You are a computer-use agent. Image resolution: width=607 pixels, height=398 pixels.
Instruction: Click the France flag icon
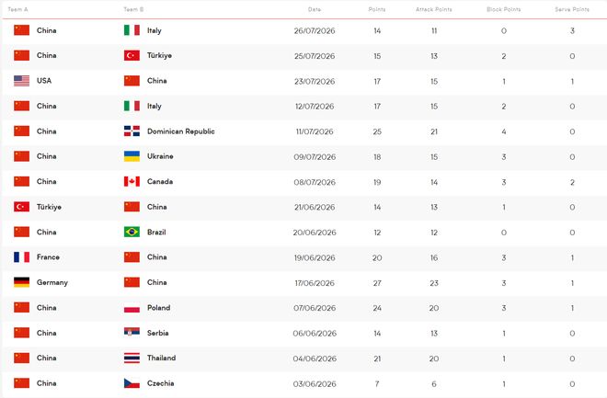pos(22,257)
